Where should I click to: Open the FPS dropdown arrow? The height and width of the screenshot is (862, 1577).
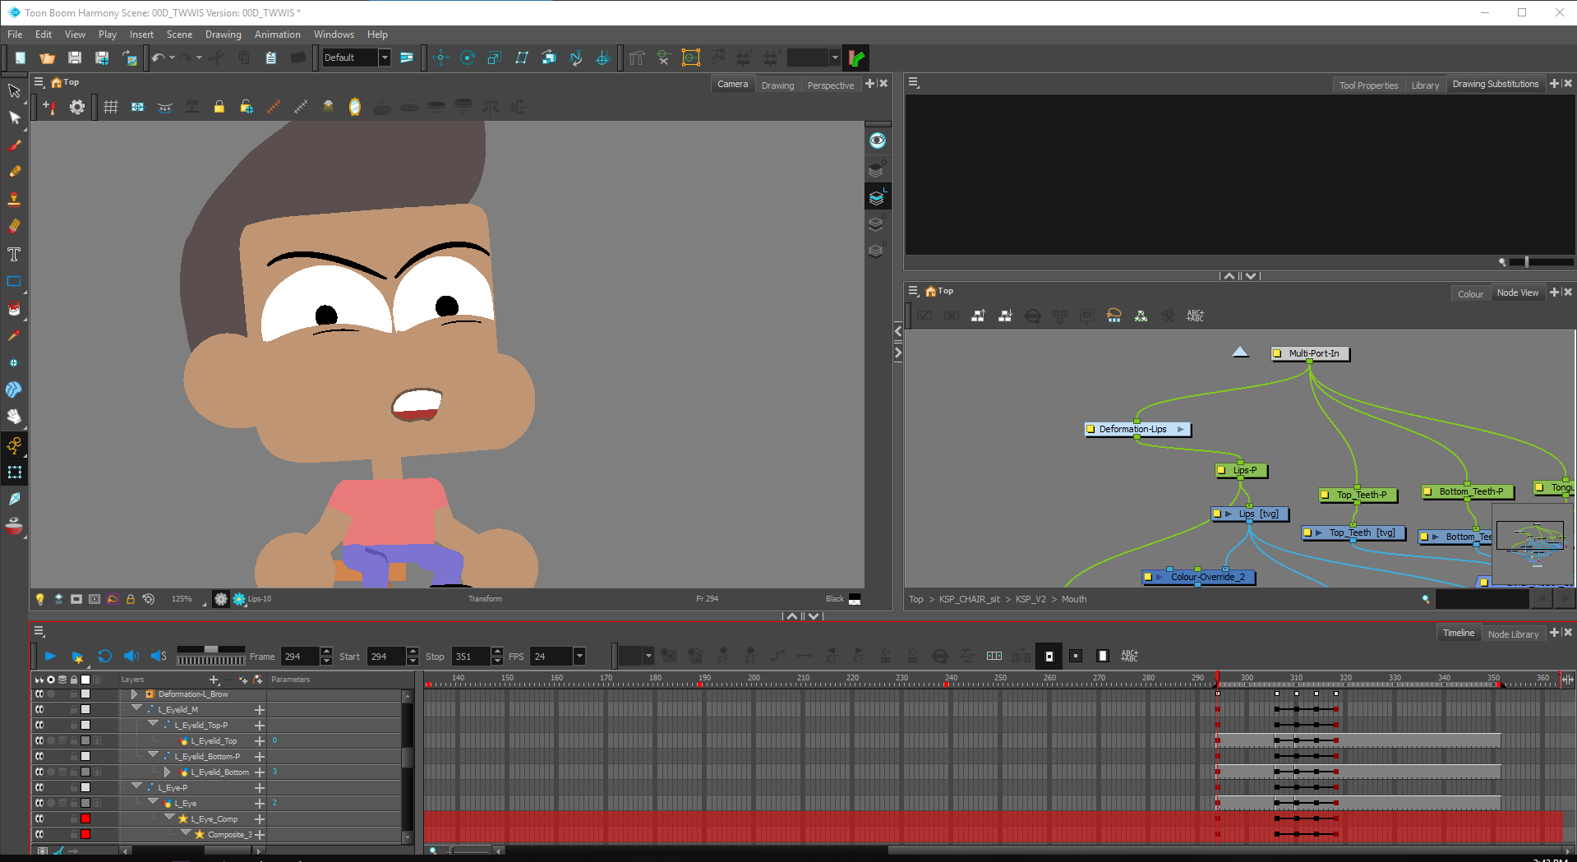tap(579, 656)
